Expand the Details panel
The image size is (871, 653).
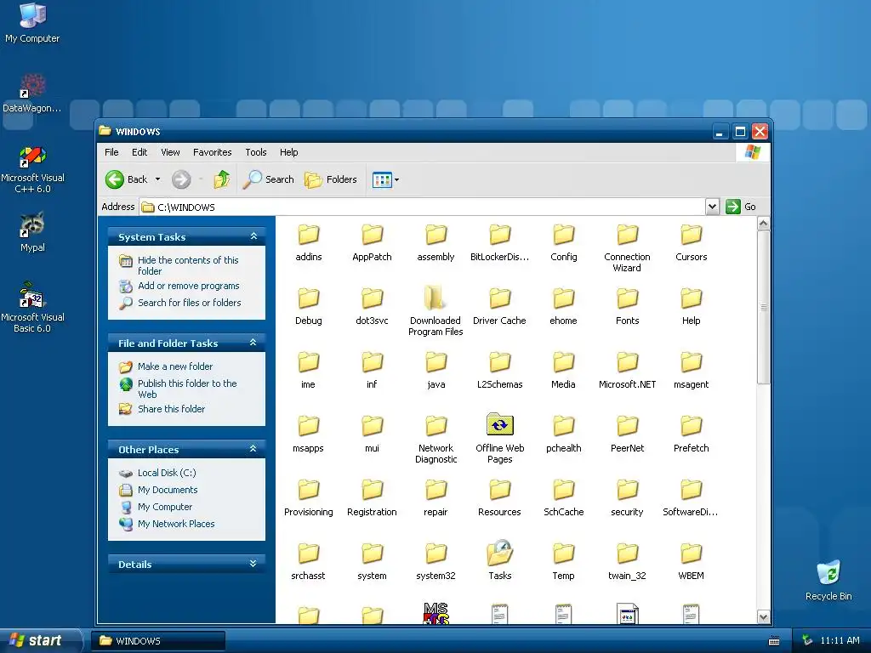[253, 564]
